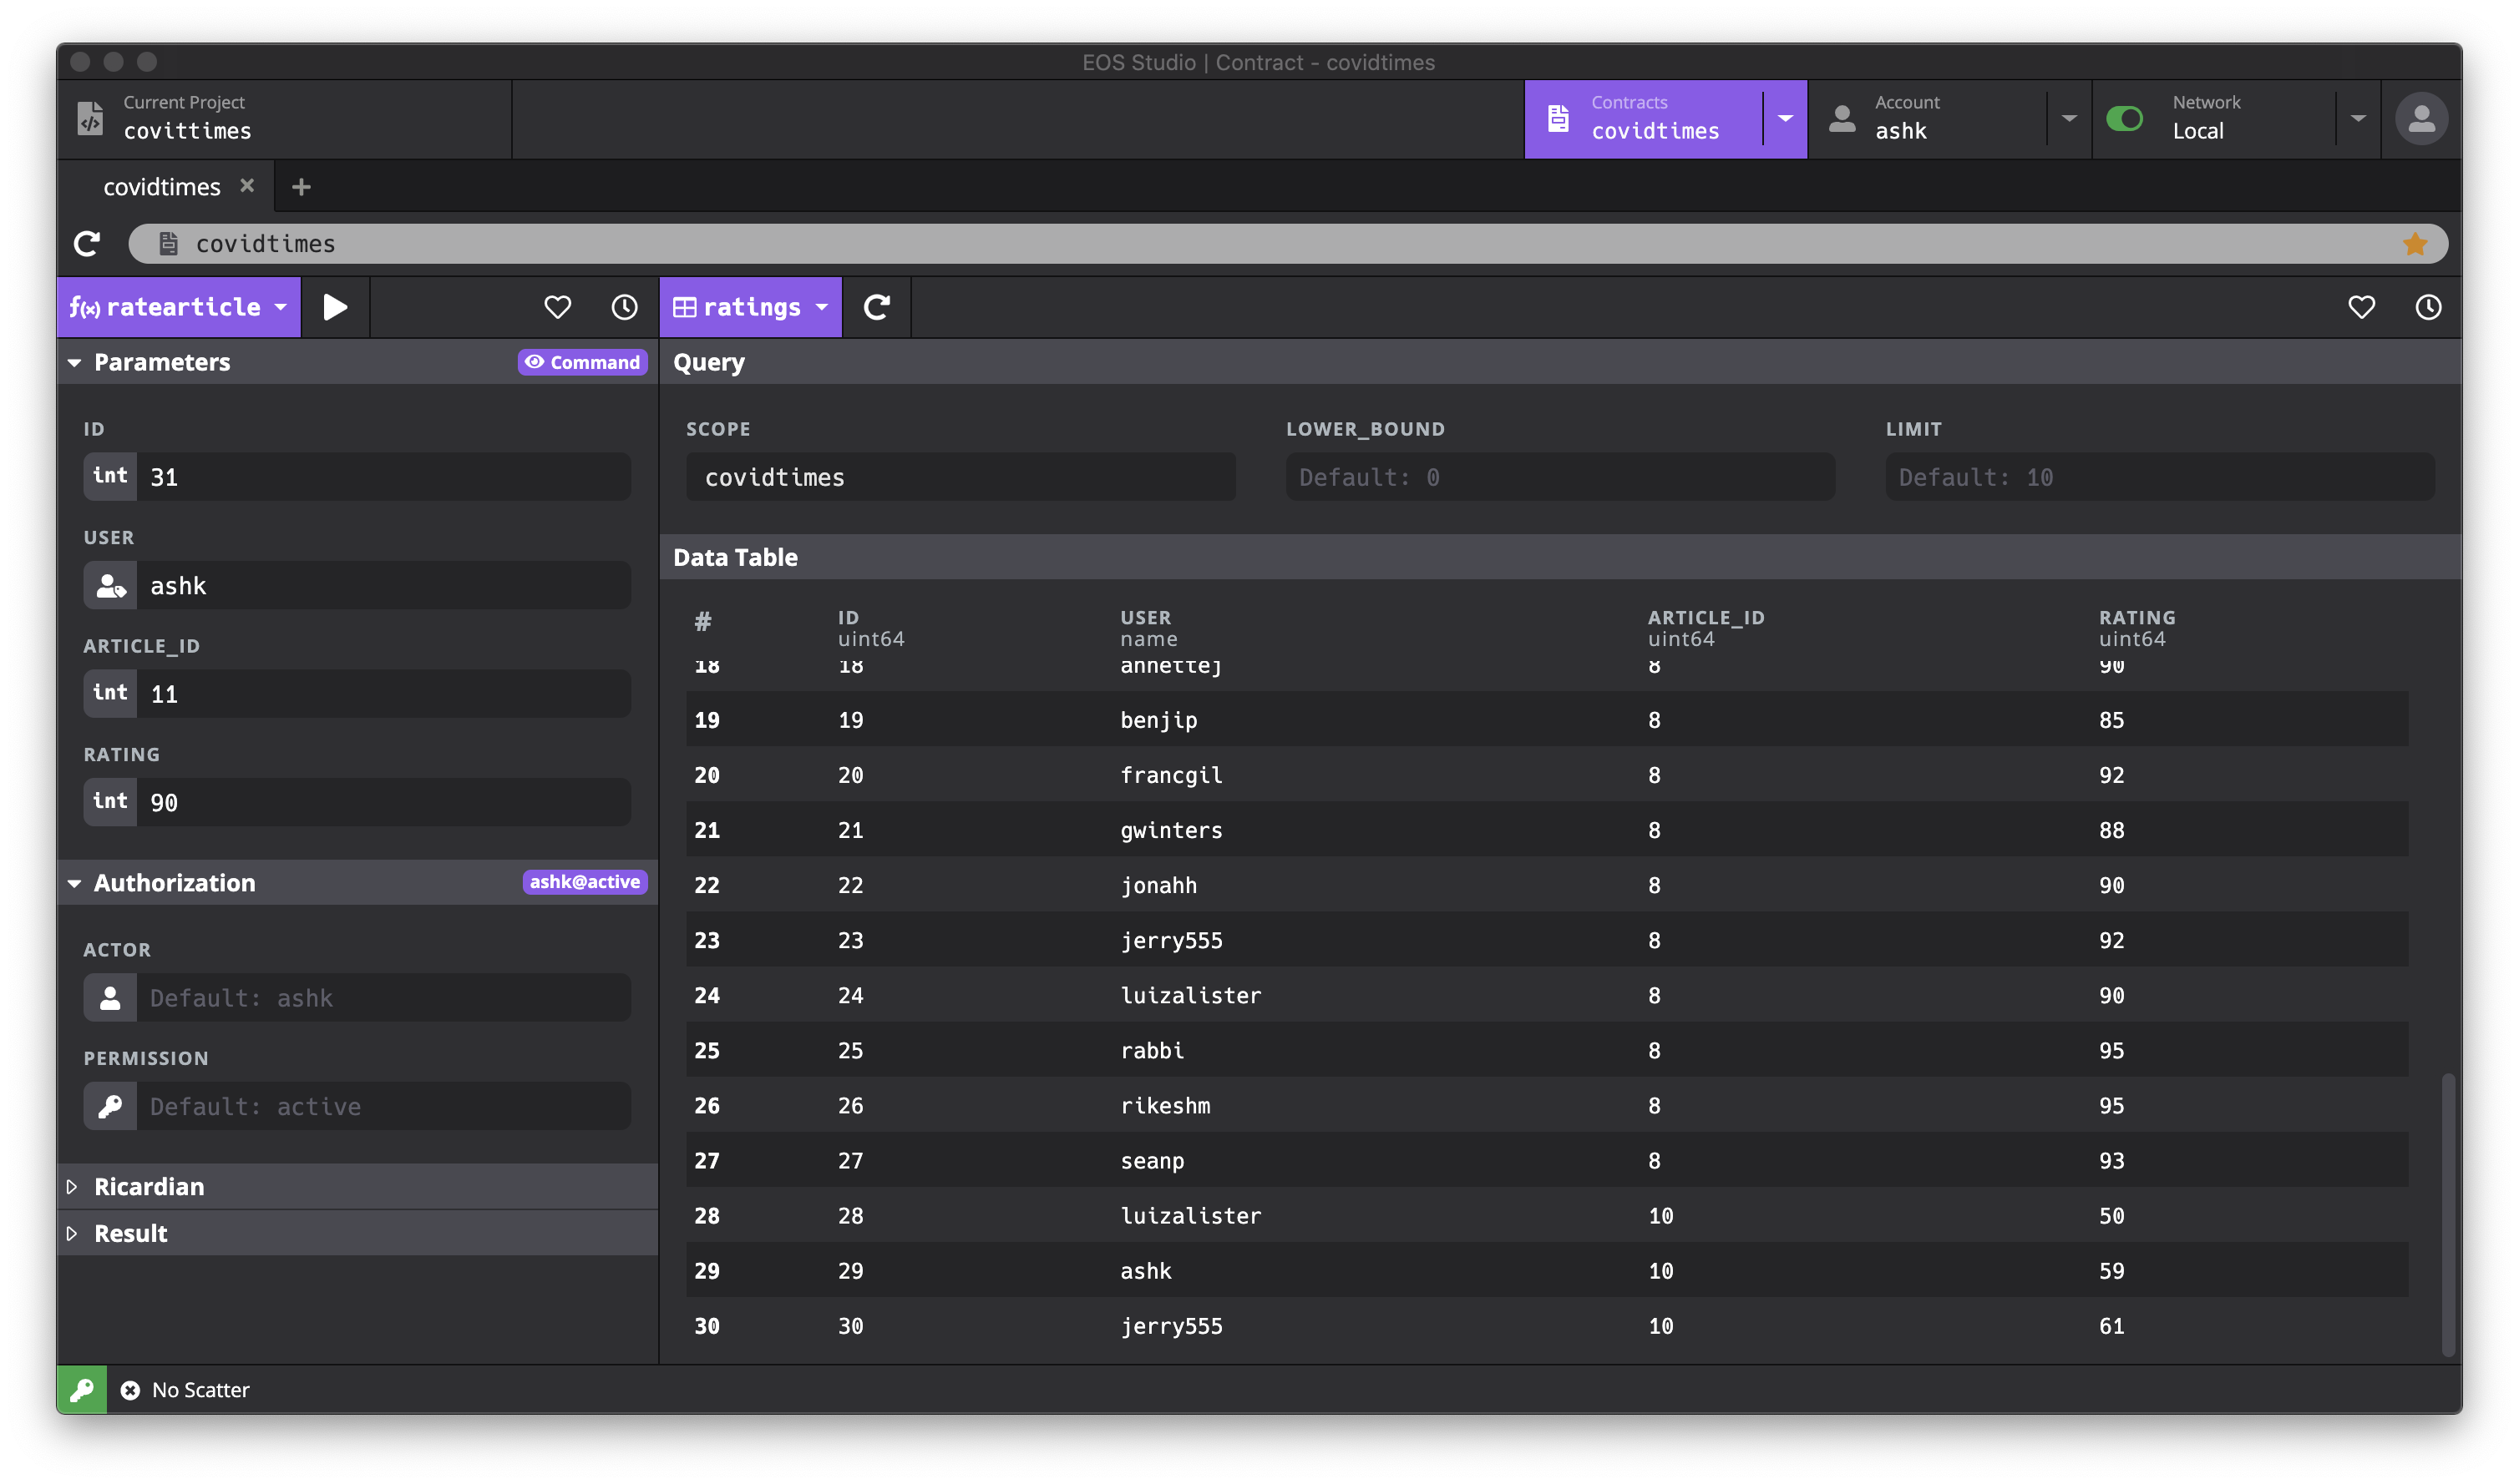Click the heart favorite icon beside ratearticle
The width and height of the screenshot is (2519, 1484).
pyautogui.click(x=557, y=307)
